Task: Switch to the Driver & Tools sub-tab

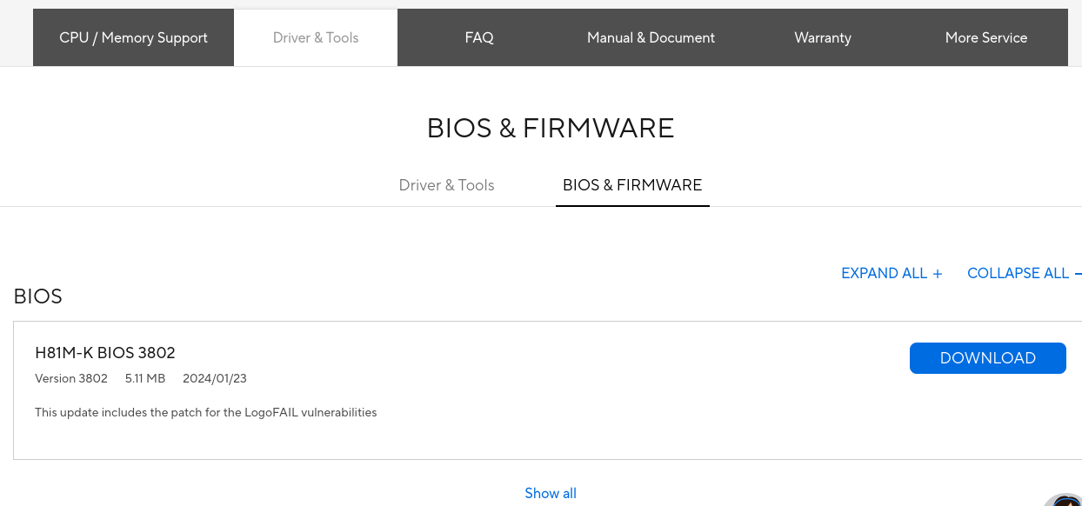Action: click(x=446, y=185)
